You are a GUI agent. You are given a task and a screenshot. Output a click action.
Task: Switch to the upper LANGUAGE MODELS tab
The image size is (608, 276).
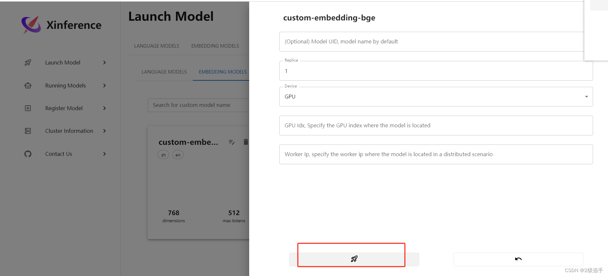157,46
